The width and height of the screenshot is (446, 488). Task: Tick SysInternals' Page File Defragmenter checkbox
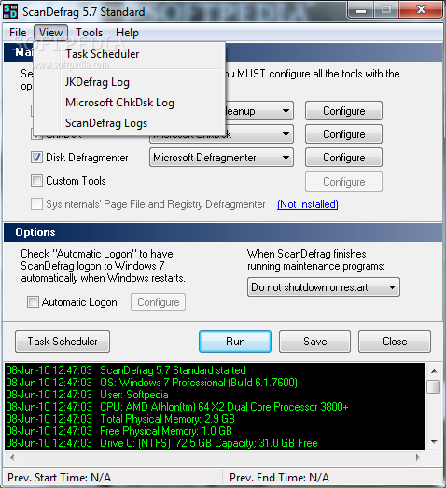tap(36, 204)
